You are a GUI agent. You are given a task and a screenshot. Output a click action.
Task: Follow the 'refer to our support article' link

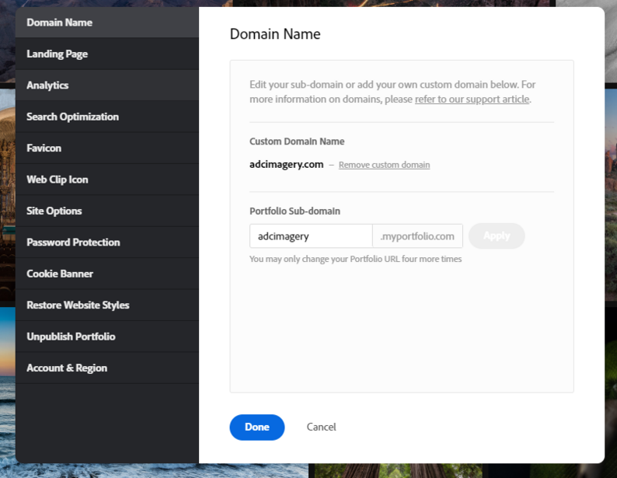(472, 99)
